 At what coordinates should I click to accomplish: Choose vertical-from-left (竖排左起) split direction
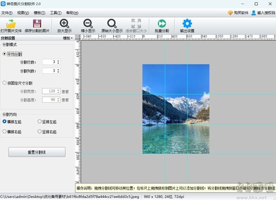[x=39, y=122]
